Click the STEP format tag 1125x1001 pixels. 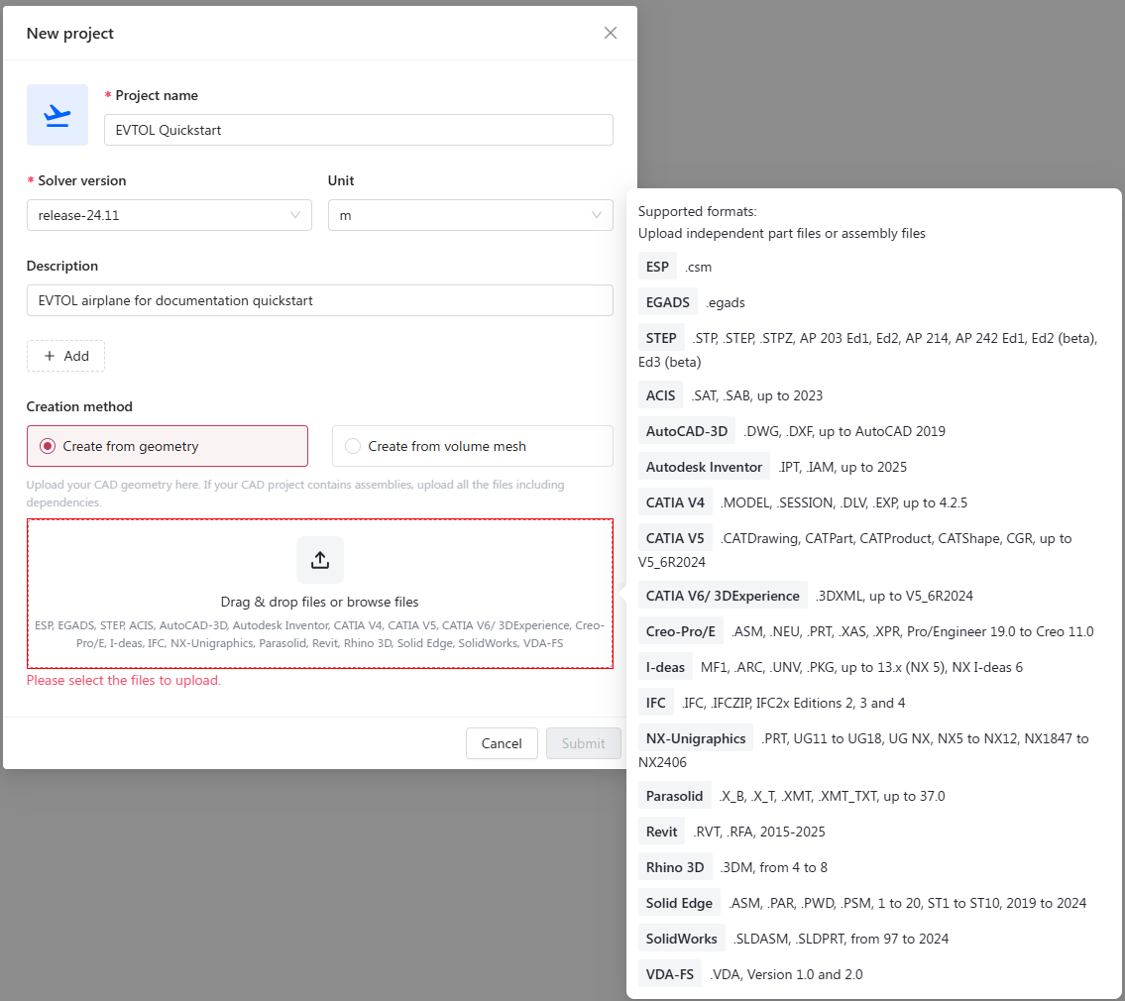(x=661, y=338)
